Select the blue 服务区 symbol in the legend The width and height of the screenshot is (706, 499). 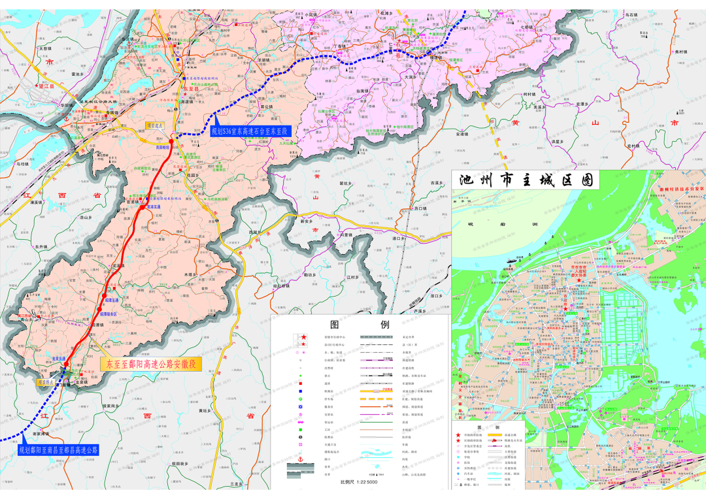coord(301,407)
